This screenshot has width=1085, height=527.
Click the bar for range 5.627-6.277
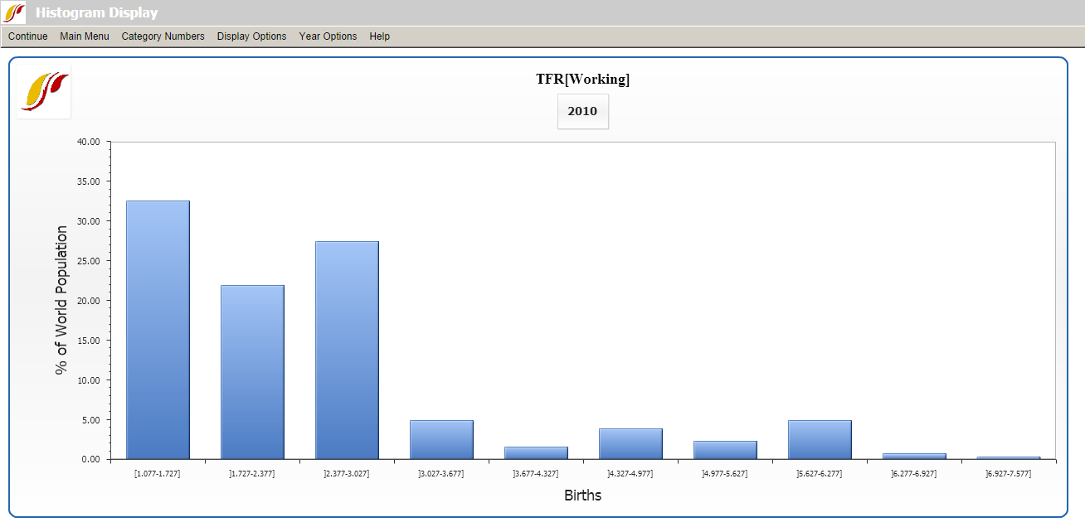click(820, 439)
